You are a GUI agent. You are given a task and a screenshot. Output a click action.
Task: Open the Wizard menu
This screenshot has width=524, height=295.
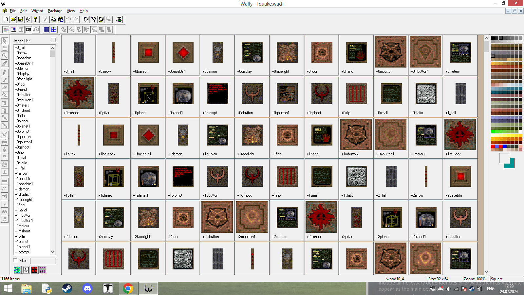[37, 11]
